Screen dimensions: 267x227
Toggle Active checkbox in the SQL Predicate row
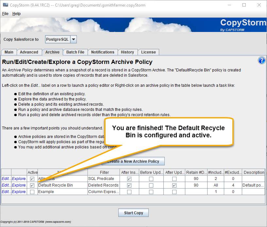click(x=32, y=179)
